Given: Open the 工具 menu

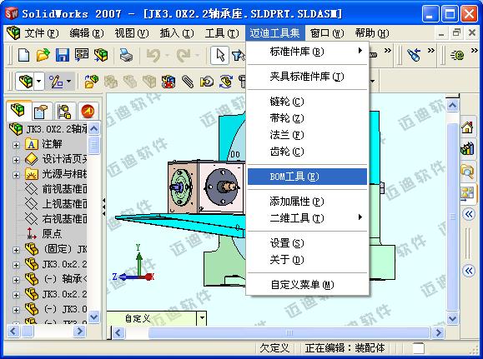Looking at the screenshot, I should click(x=222, y=33).
